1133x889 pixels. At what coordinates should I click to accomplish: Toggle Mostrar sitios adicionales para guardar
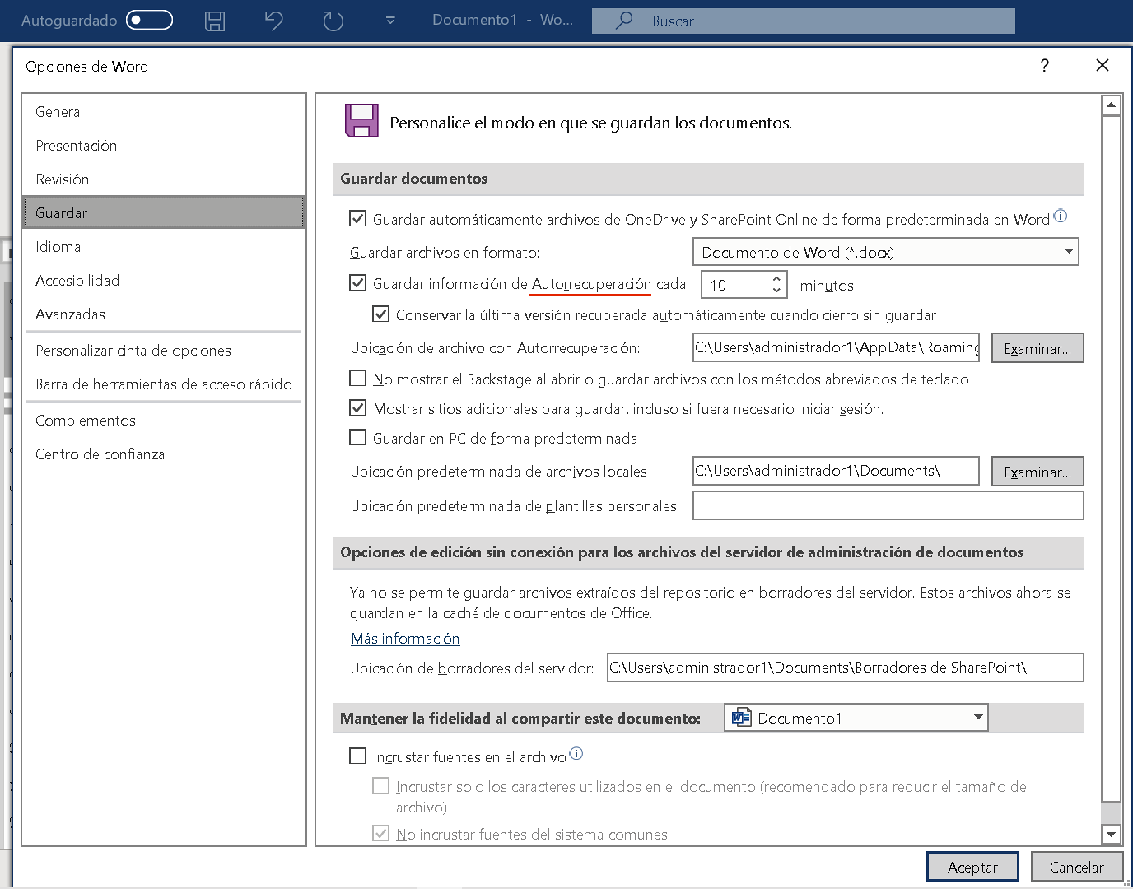click(357, 407)
